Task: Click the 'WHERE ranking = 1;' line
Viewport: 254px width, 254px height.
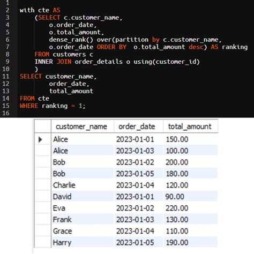Action: click(53, 106)
